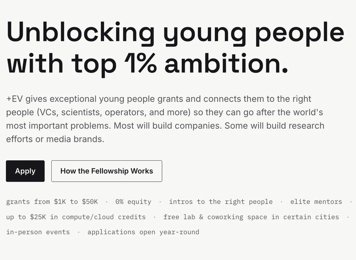Click "up to $25K in compute/cloud credits"
The image size is (356, 260).
pos(76,217)
